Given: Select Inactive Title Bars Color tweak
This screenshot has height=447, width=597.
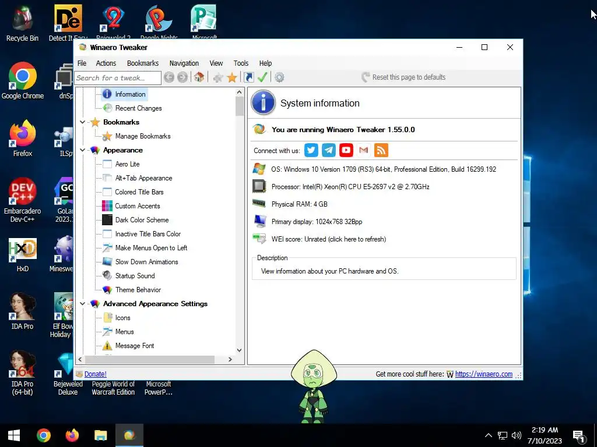Looking at the screenshot, I should [148, 234].
